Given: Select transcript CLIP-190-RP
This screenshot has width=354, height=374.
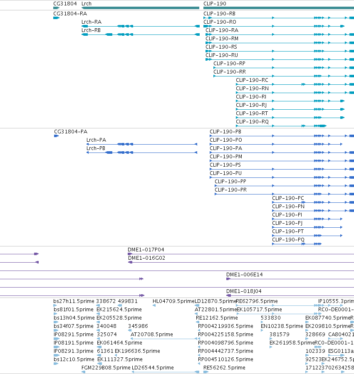Looking at the screenshot, I should click(x=229, y=64).
